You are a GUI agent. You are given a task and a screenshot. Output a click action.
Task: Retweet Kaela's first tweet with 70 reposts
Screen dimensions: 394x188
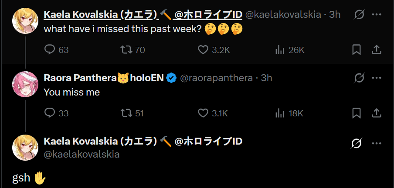(x=126, y=50)
